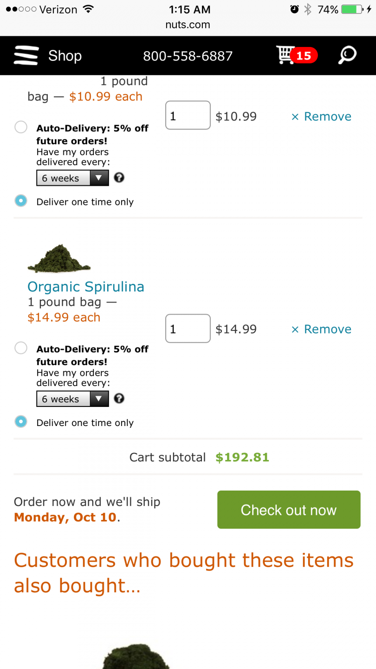Open the 6 weeks dropdown for Organic Spirulina

click(73, 399)
